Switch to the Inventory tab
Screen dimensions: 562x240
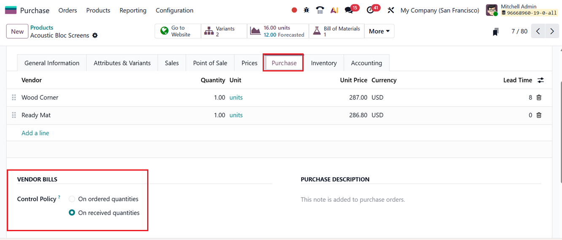tap(323, 63)
